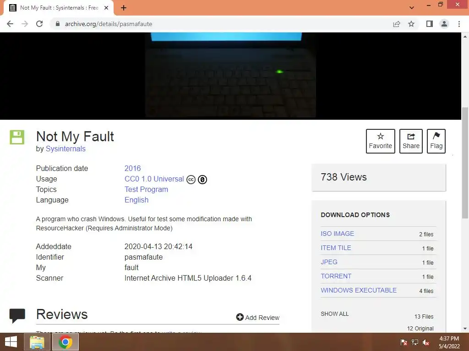This screenshot has width=469, height=351.
Task: Click the identifier value pasmafaute
Action: (x=143, y=257)
